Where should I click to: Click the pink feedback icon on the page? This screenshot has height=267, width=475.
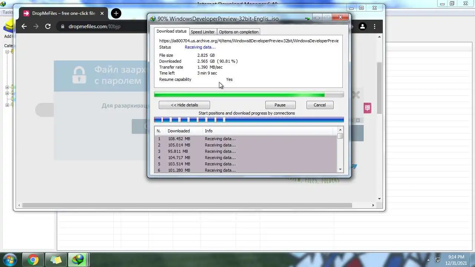[367, 108]
